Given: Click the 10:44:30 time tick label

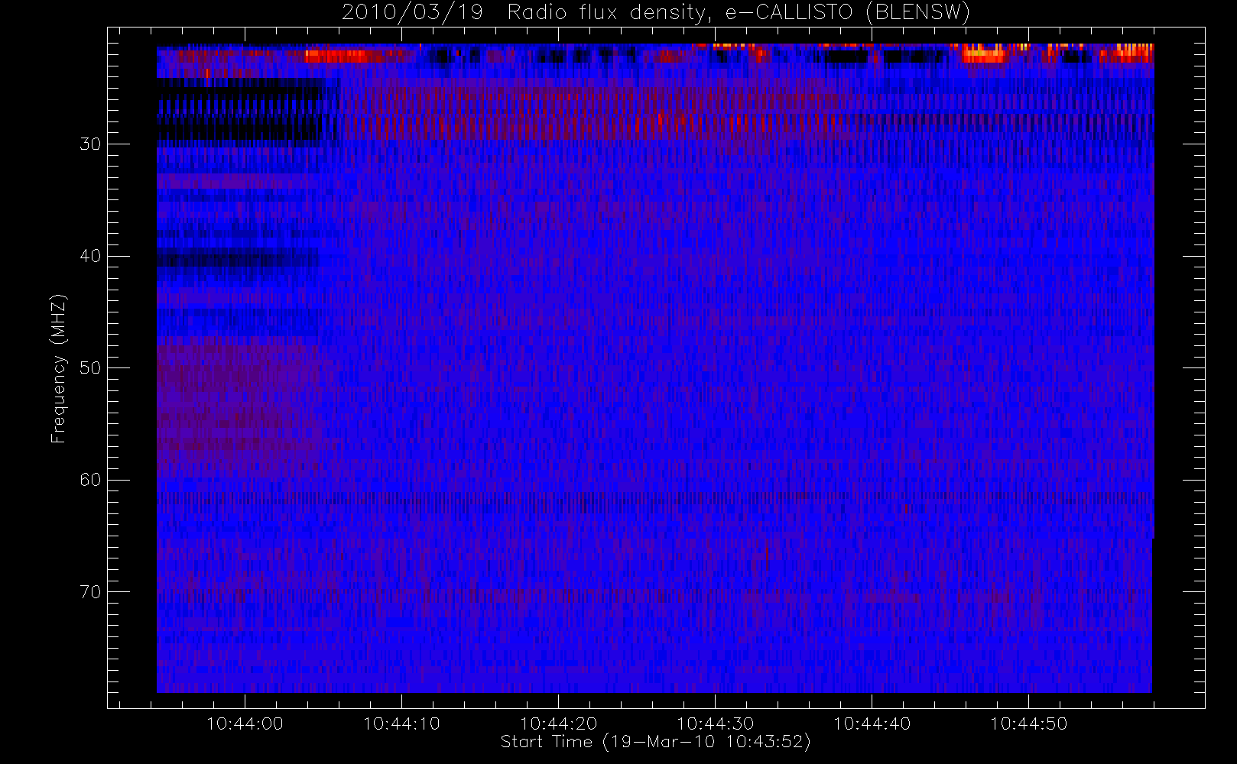Looking at the screenshot, I should 715,724.
